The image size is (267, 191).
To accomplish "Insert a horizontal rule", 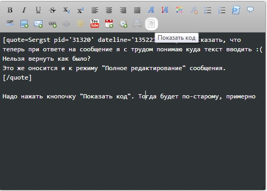I will tap(10, 23).
